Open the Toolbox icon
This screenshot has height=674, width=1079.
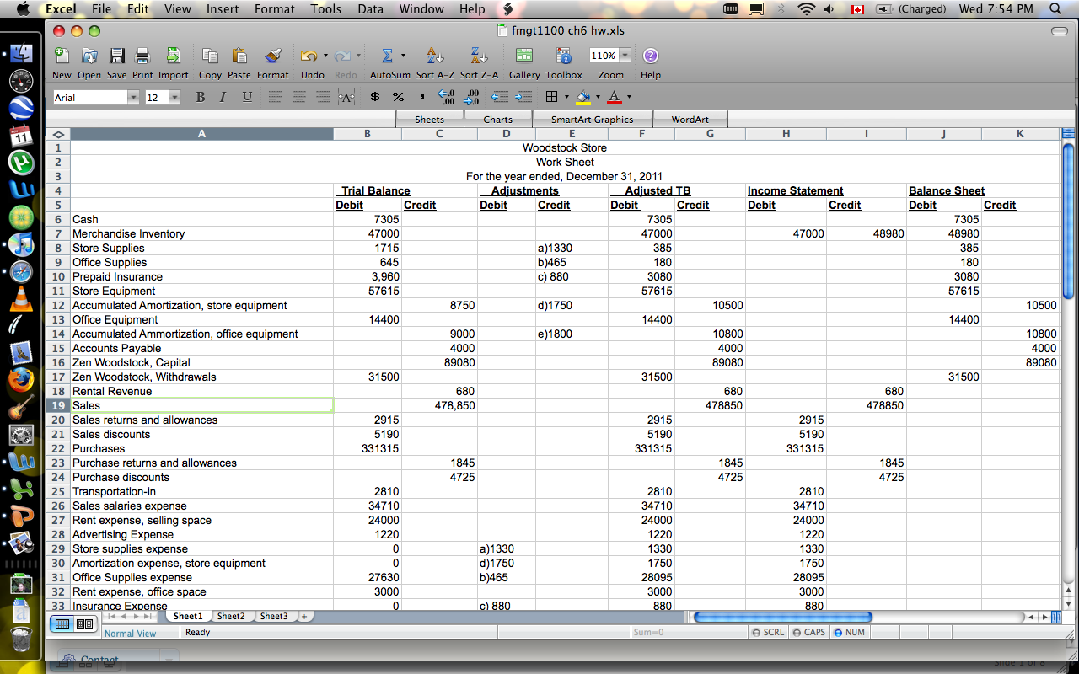(x=563, y=56)
